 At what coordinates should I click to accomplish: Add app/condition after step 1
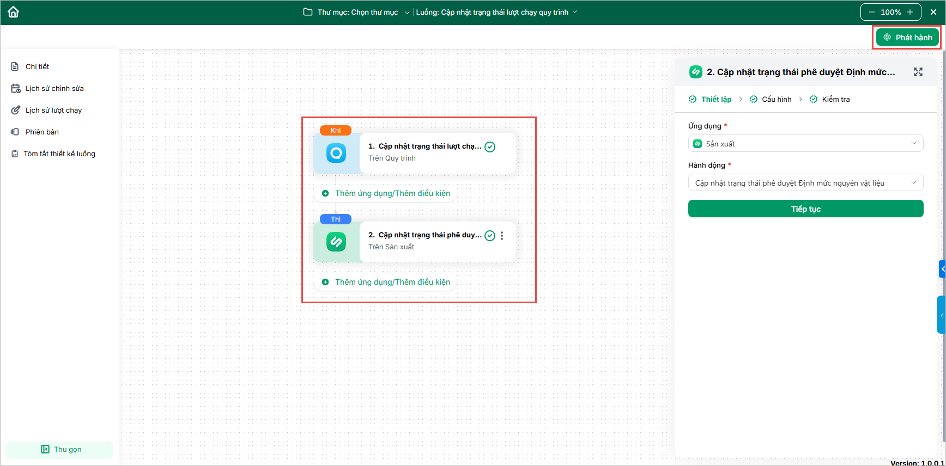[x=386, y=193]
